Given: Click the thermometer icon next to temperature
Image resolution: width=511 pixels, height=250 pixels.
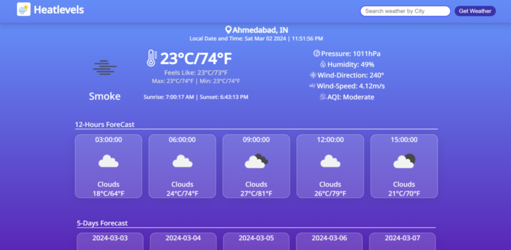Looking at the screenshot, I should [152, 58].
